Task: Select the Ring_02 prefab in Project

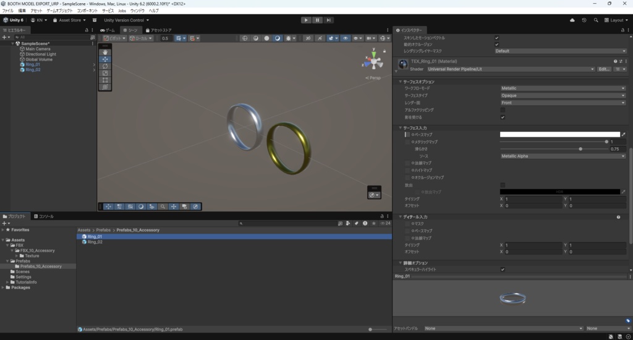Action: (x=95, y=242)
